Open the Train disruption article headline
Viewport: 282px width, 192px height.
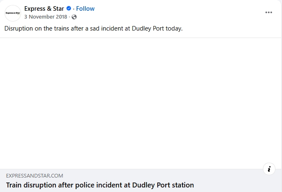click(100, 185)
